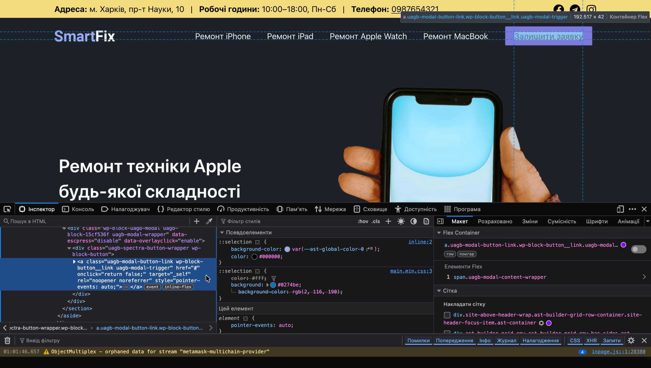Open the Facebook social icon
This screenshot has width=651, height=368.
pos(558,9)
